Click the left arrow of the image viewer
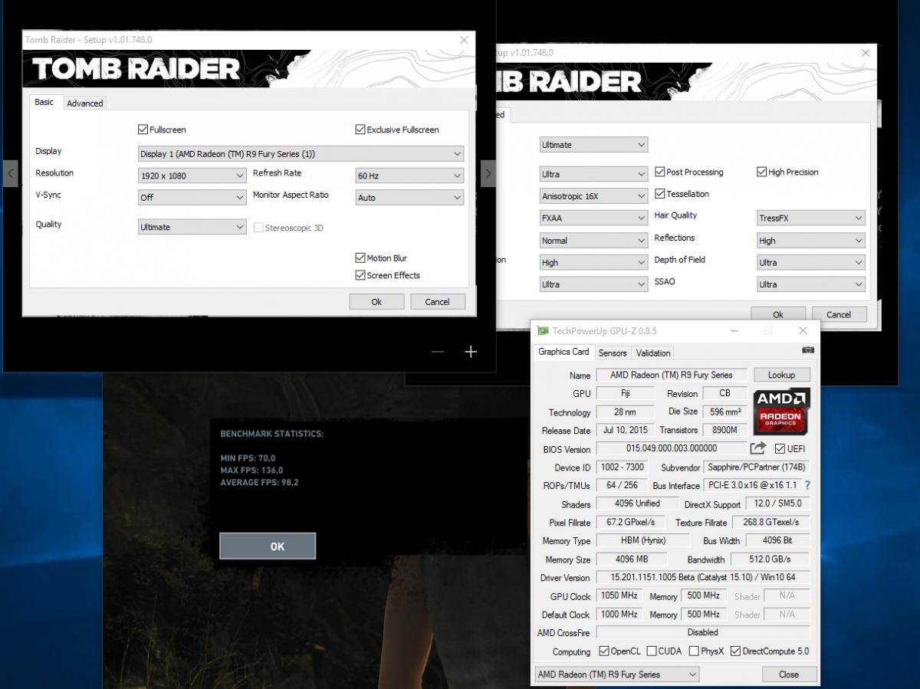This screenshot has width=920, height=689. pyautogui.click(x=10, y=174)
